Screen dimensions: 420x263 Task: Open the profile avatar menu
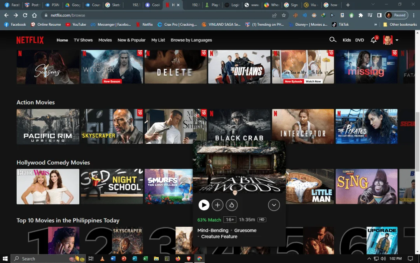point(390,40)
